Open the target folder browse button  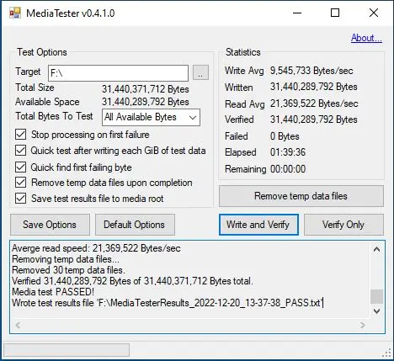(200, 72)
